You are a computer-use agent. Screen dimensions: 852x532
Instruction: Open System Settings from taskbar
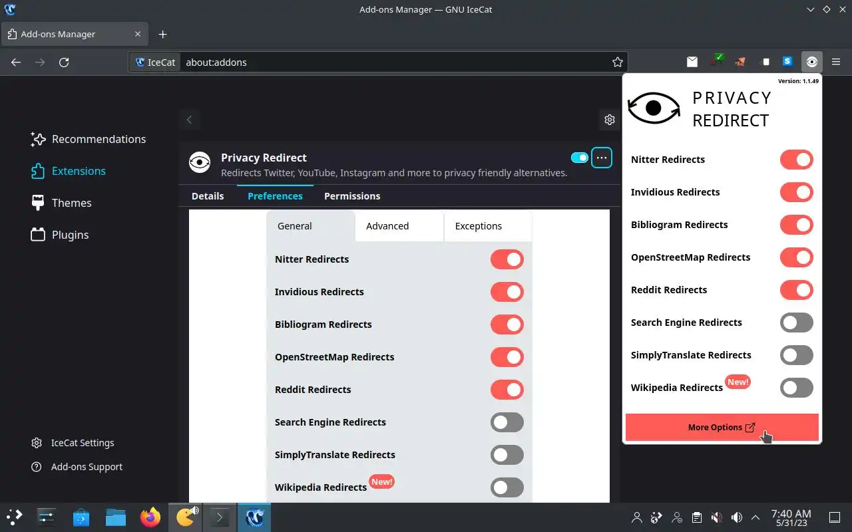point(47,517)
